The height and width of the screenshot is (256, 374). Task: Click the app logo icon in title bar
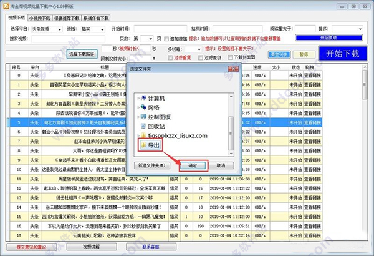tap(6, 6)
